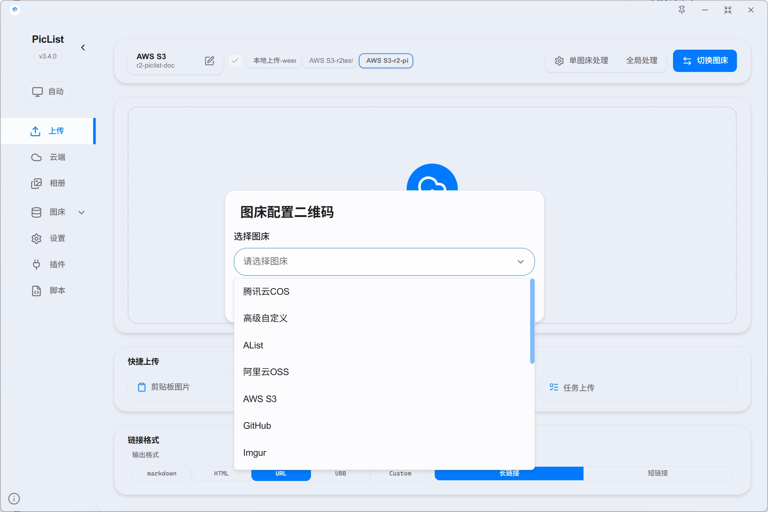Open the 插件 plugins page
This screenshot has width=768, height=512.
[48, 264]
